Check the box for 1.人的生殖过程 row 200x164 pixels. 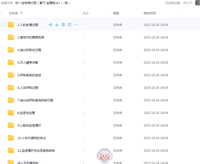(x=3, y=25)
